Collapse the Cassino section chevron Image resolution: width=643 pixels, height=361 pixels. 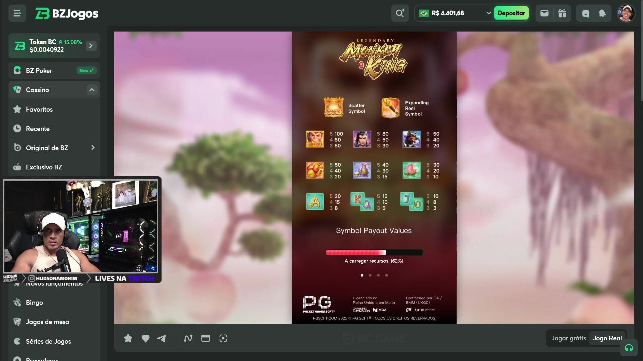click(x=92, y=90)
